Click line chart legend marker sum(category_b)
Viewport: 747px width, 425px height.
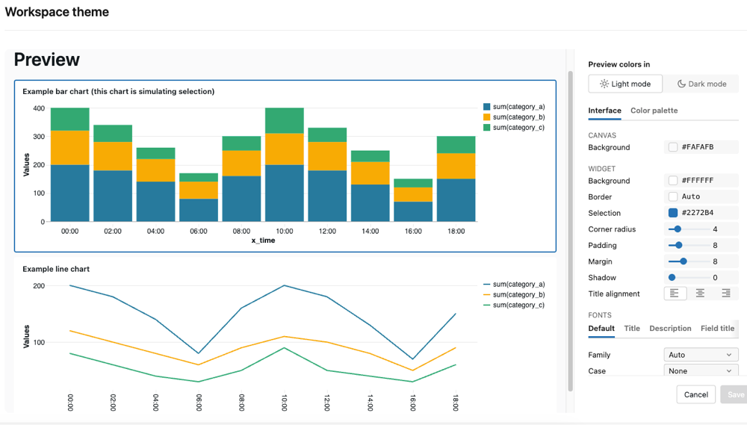click(486, 295)
